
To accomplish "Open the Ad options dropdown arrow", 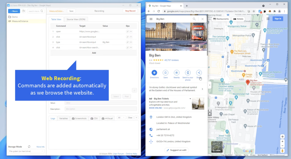I will [190, 99].
